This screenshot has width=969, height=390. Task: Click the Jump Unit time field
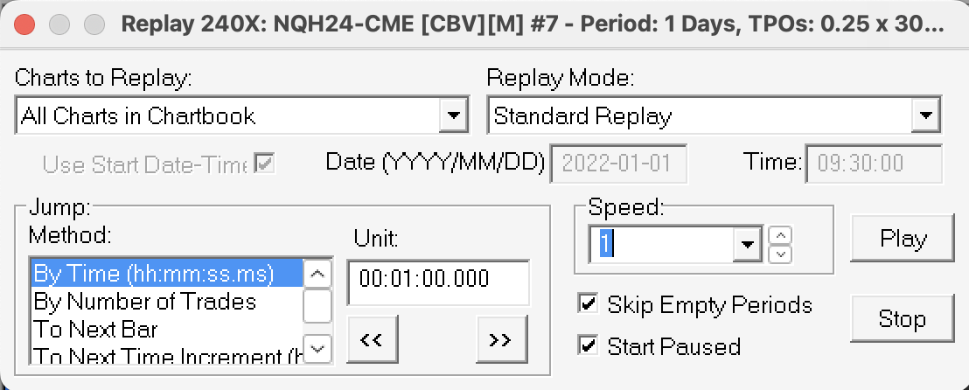click(x=438, y=280)
